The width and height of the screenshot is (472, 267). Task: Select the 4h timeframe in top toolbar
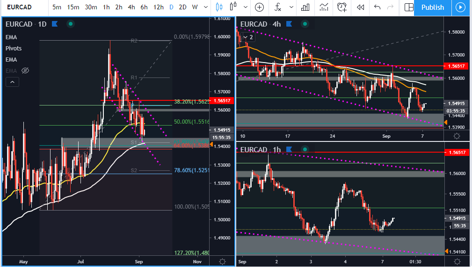pos(131,7)
